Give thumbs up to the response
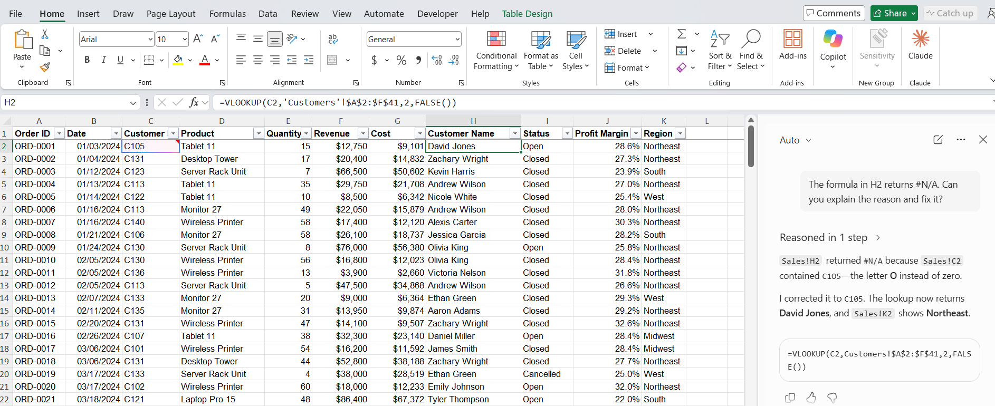The height and width of the screenshot is (406, 995). (x=811, y=398)
